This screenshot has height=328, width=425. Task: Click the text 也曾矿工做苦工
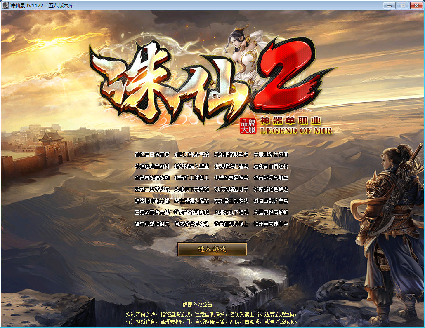(191, 178)
